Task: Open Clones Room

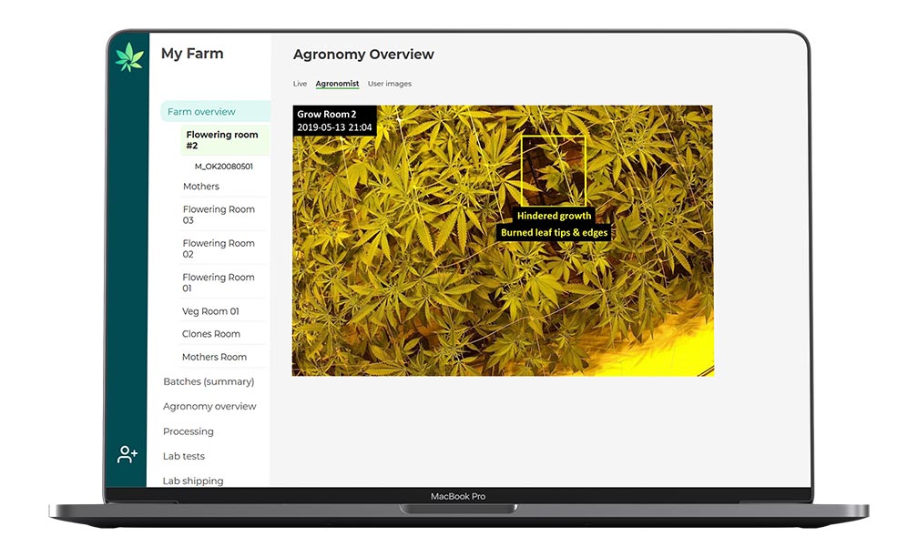Action: point(210,334)
